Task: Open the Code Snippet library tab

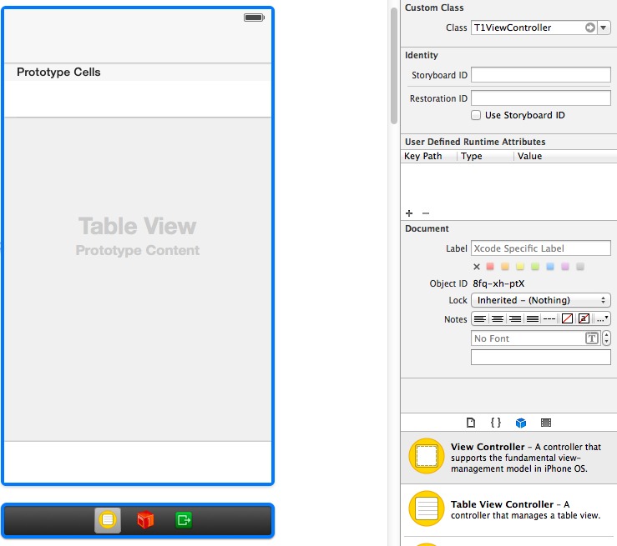Action: click(x=496, y=423)
